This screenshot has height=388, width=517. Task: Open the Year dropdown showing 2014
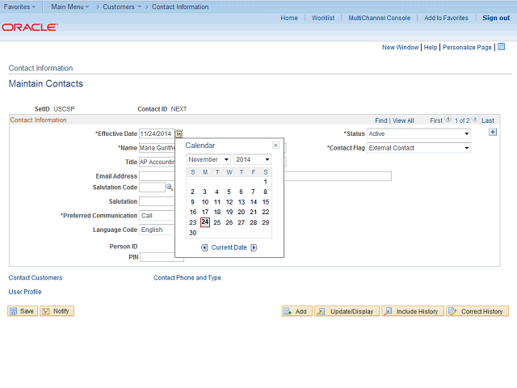(252, 159)
